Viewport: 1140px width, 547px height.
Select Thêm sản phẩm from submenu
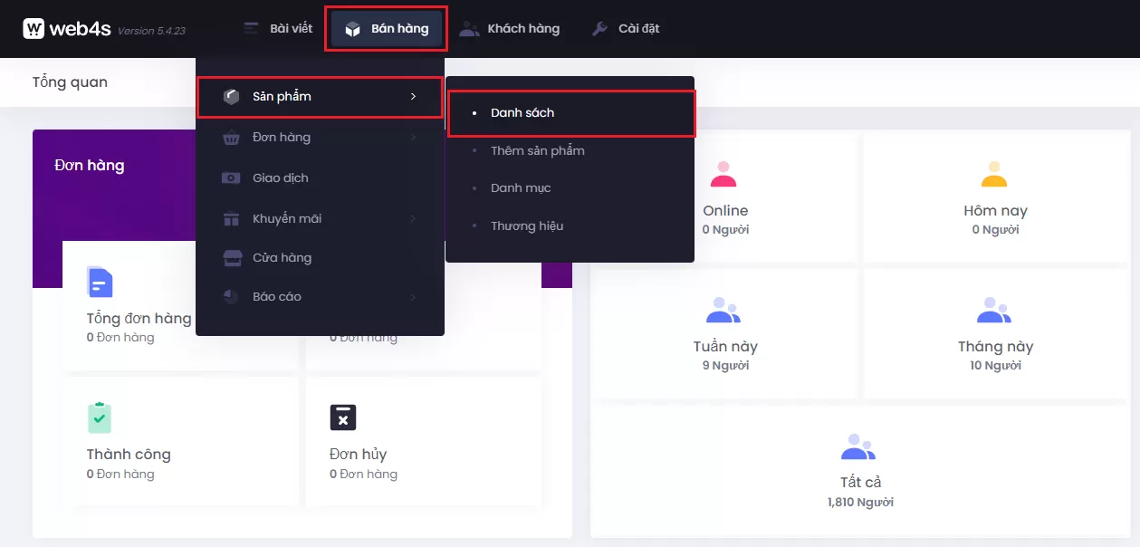538,150
